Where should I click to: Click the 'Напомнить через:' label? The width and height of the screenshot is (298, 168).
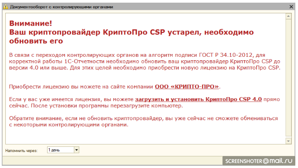(x=21, y=151)
